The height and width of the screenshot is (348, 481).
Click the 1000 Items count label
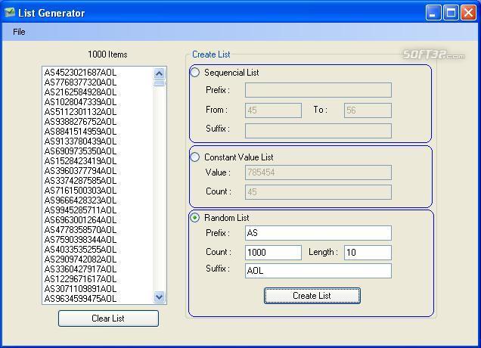[107, 54]
